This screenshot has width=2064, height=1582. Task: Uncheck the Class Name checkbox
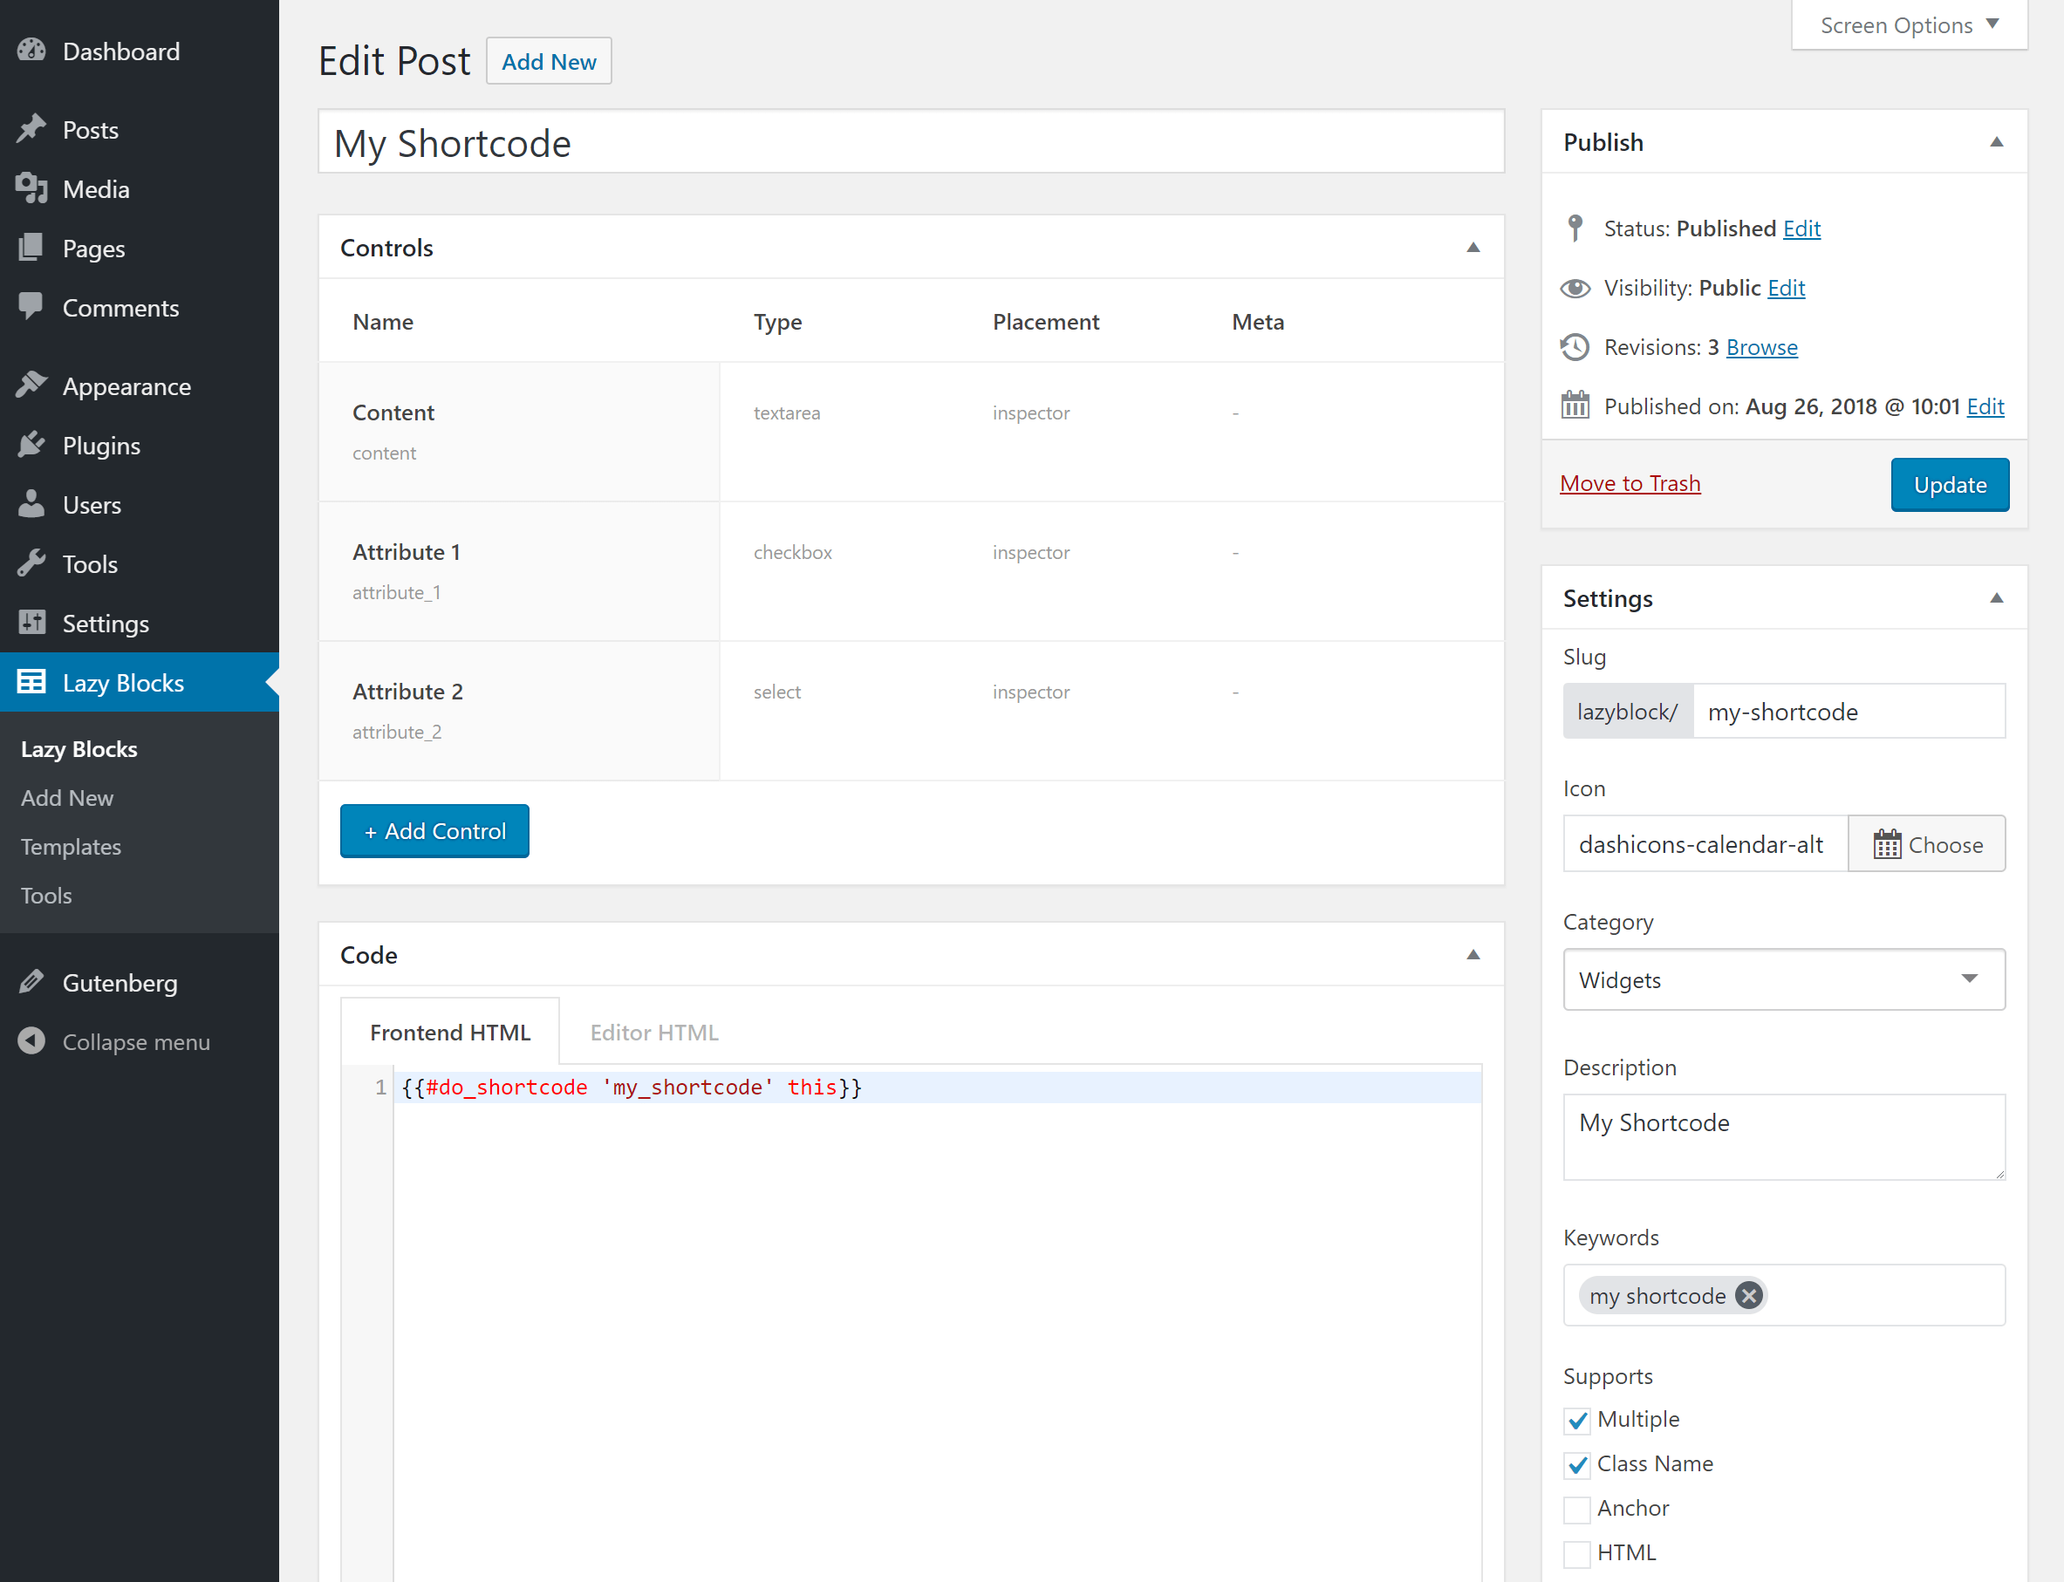pos(1577,1464)
